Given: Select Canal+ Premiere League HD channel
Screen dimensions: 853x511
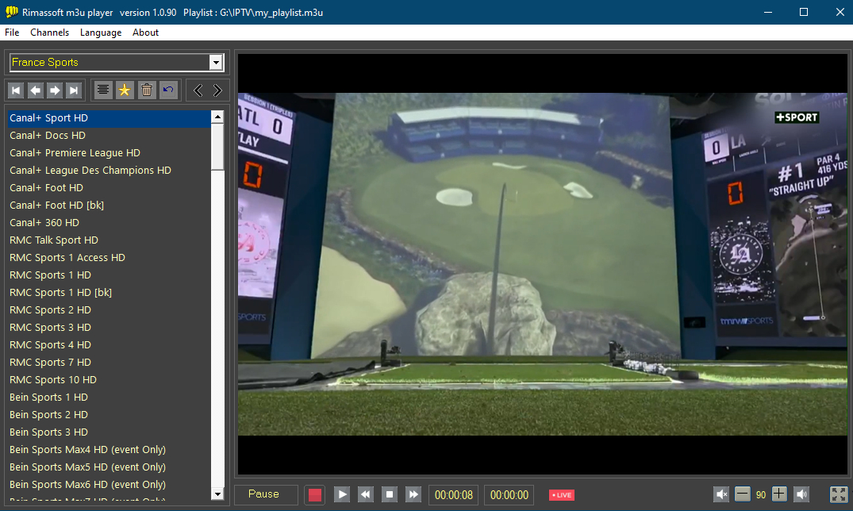Looking at the screenshot, I should 109,153.
